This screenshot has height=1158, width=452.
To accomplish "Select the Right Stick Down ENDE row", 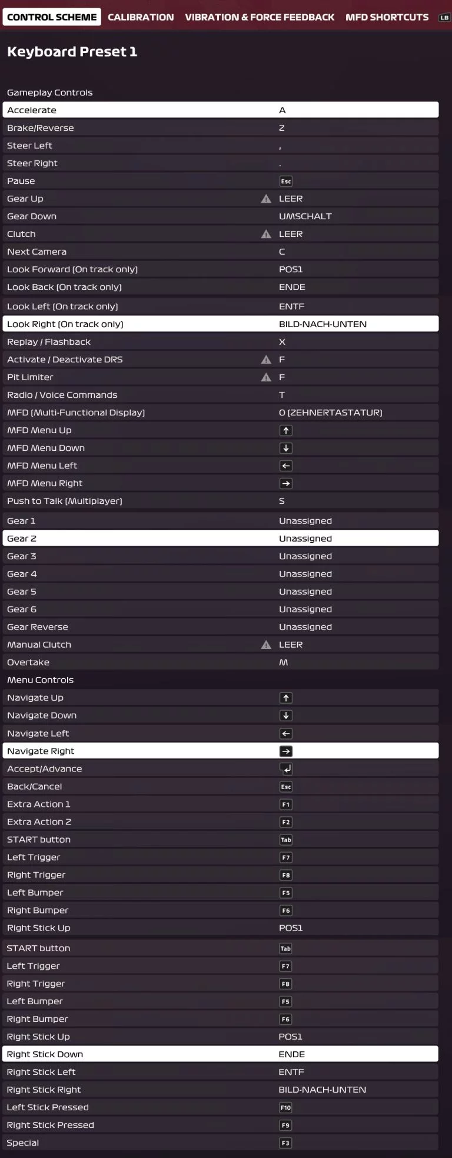I will (221, 1054).
